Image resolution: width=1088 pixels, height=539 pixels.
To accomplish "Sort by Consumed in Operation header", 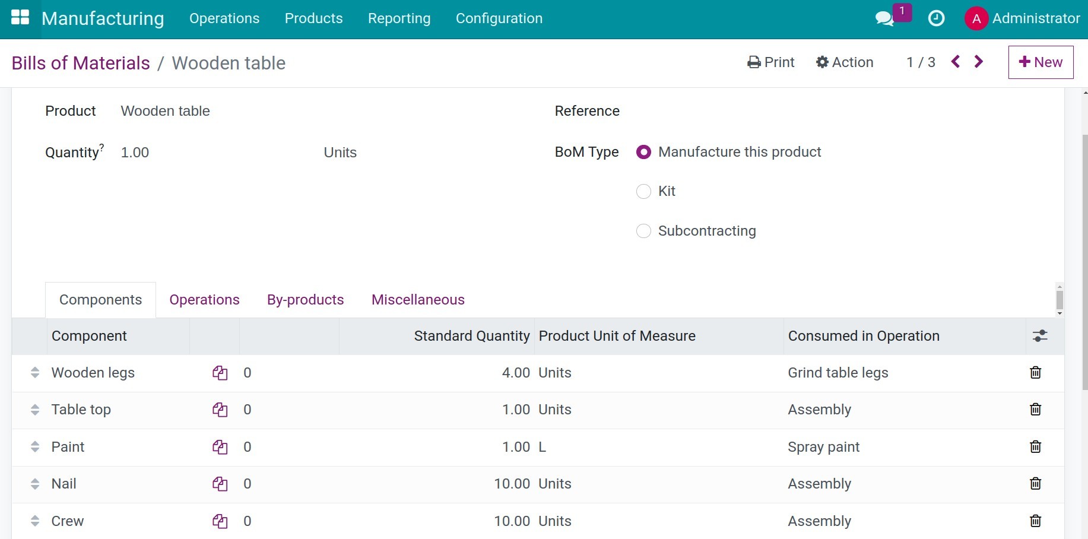I will click(864, 336).
